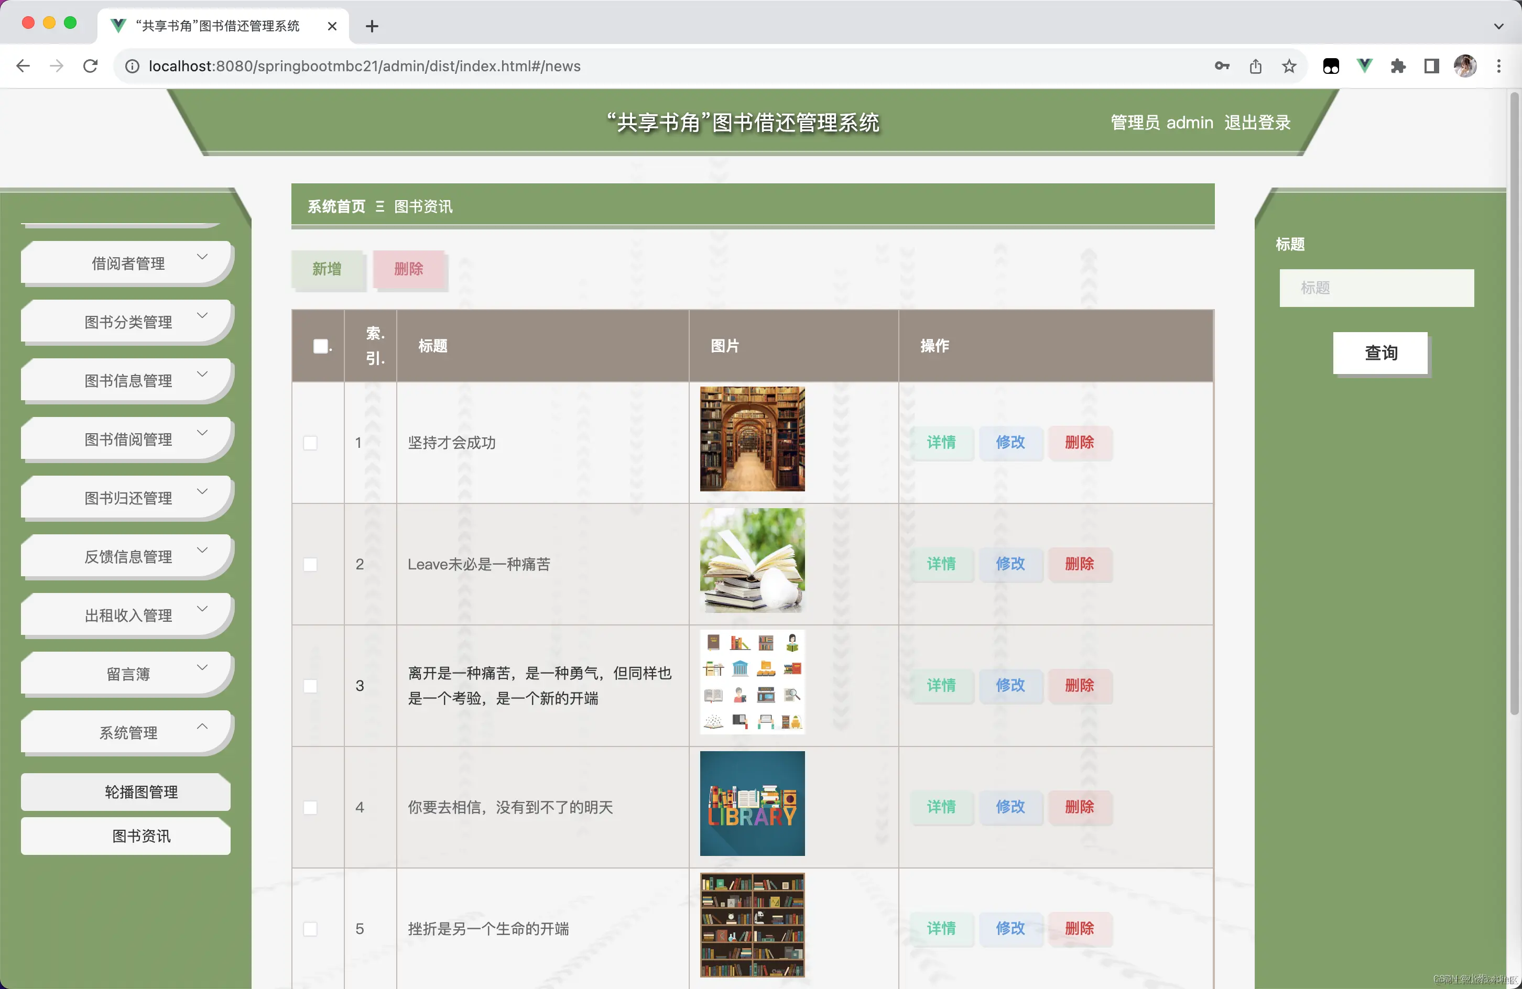Click the 新增 button
The image size is (1522, 989).
[328, 269]
